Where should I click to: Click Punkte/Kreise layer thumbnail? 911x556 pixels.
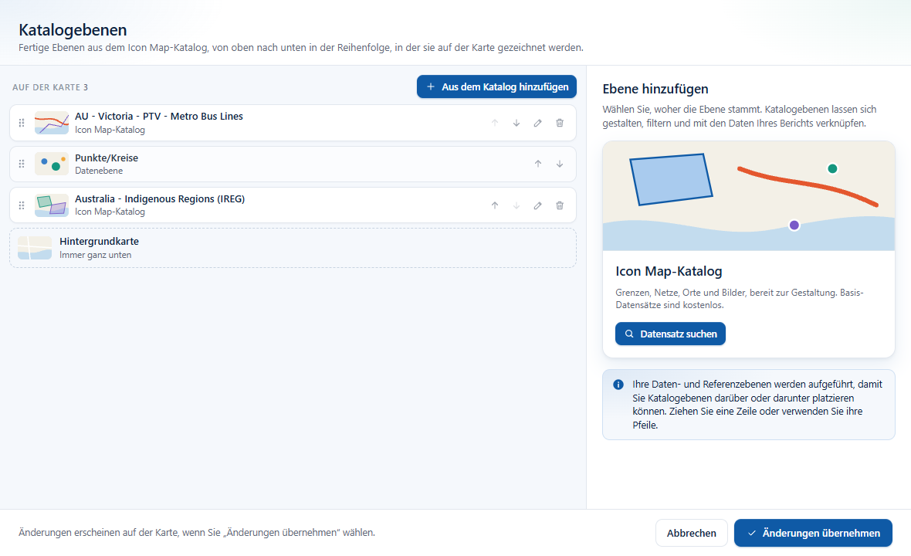[x=51, y=164]
